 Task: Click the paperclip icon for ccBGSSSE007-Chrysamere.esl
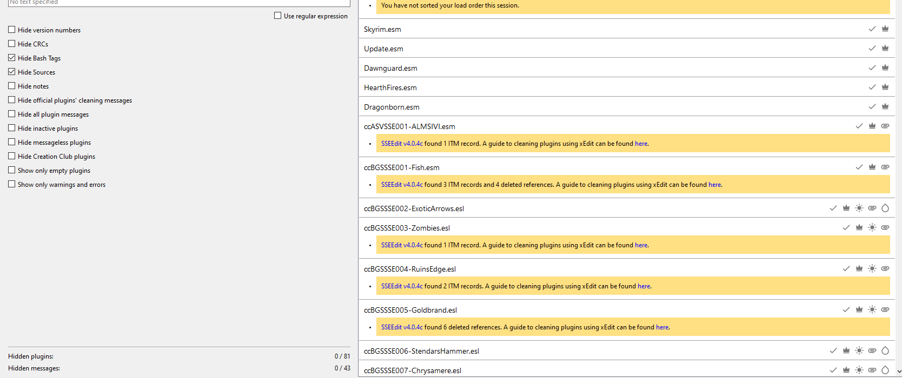pos(872,370)
